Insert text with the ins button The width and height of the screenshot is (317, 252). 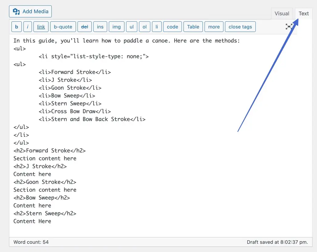(x=100, y=27)
